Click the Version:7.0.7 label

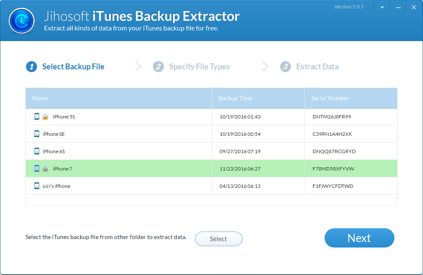click(349, 7)
